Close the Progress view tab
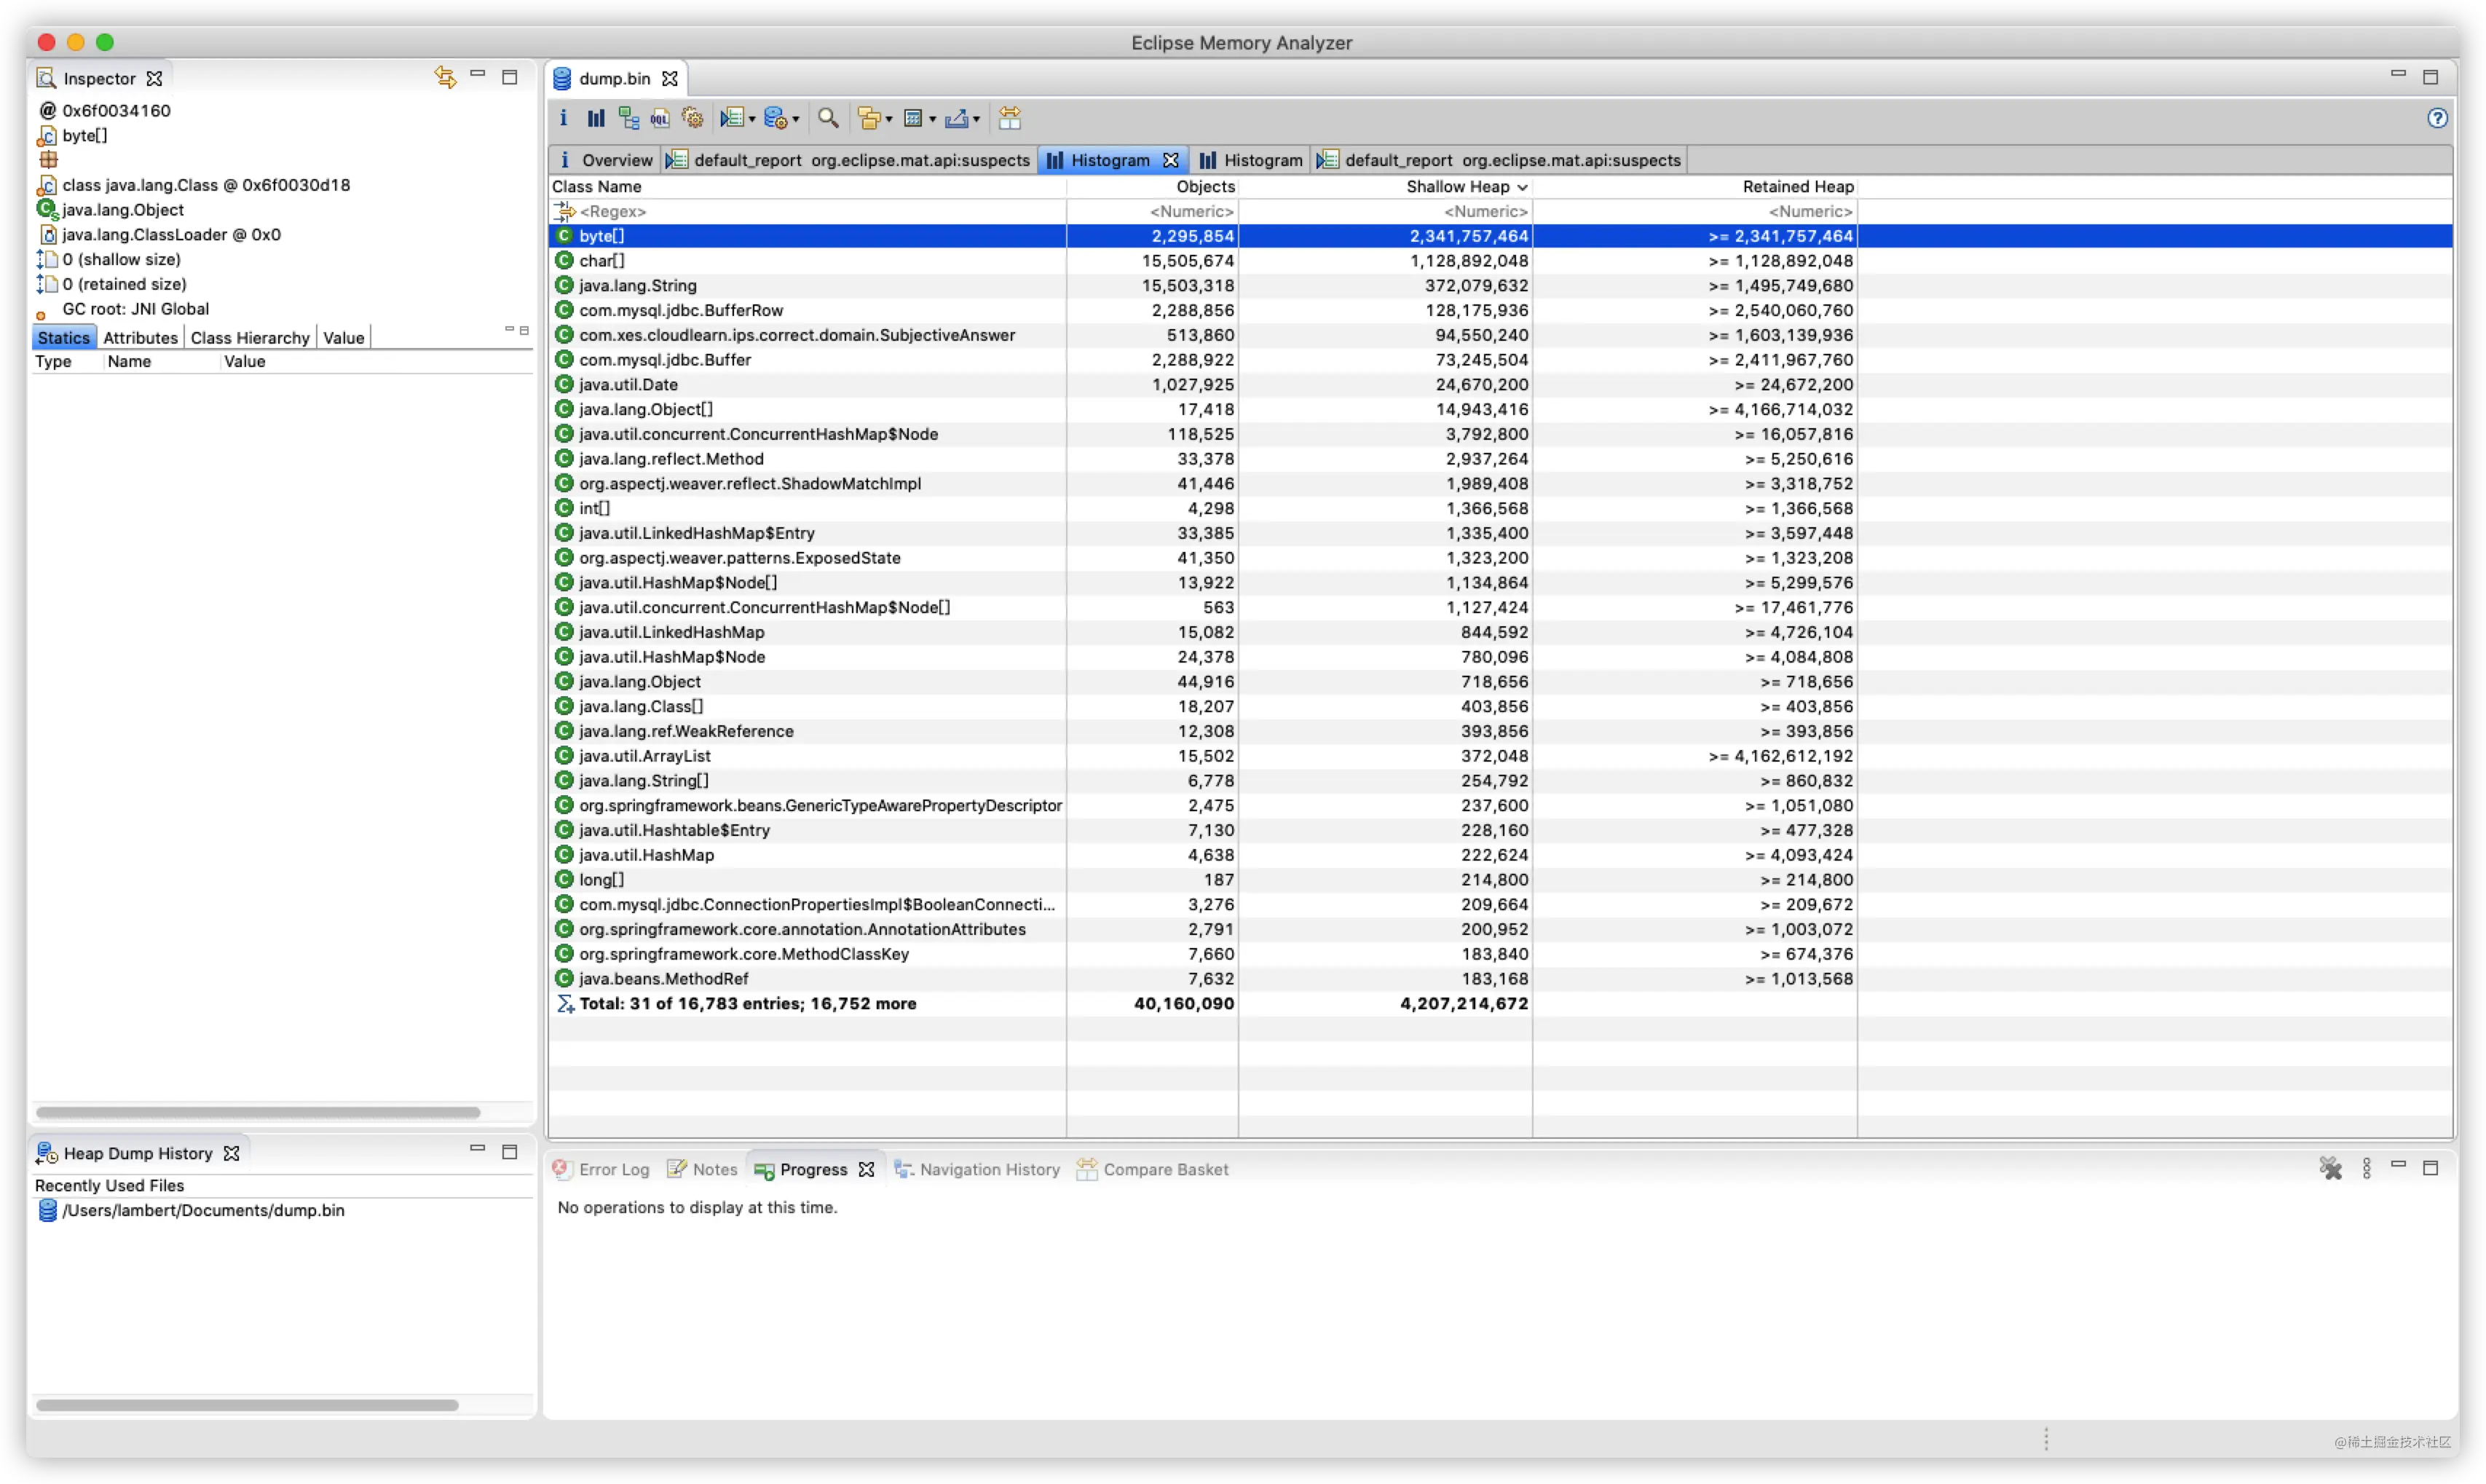 (867, 1169)
